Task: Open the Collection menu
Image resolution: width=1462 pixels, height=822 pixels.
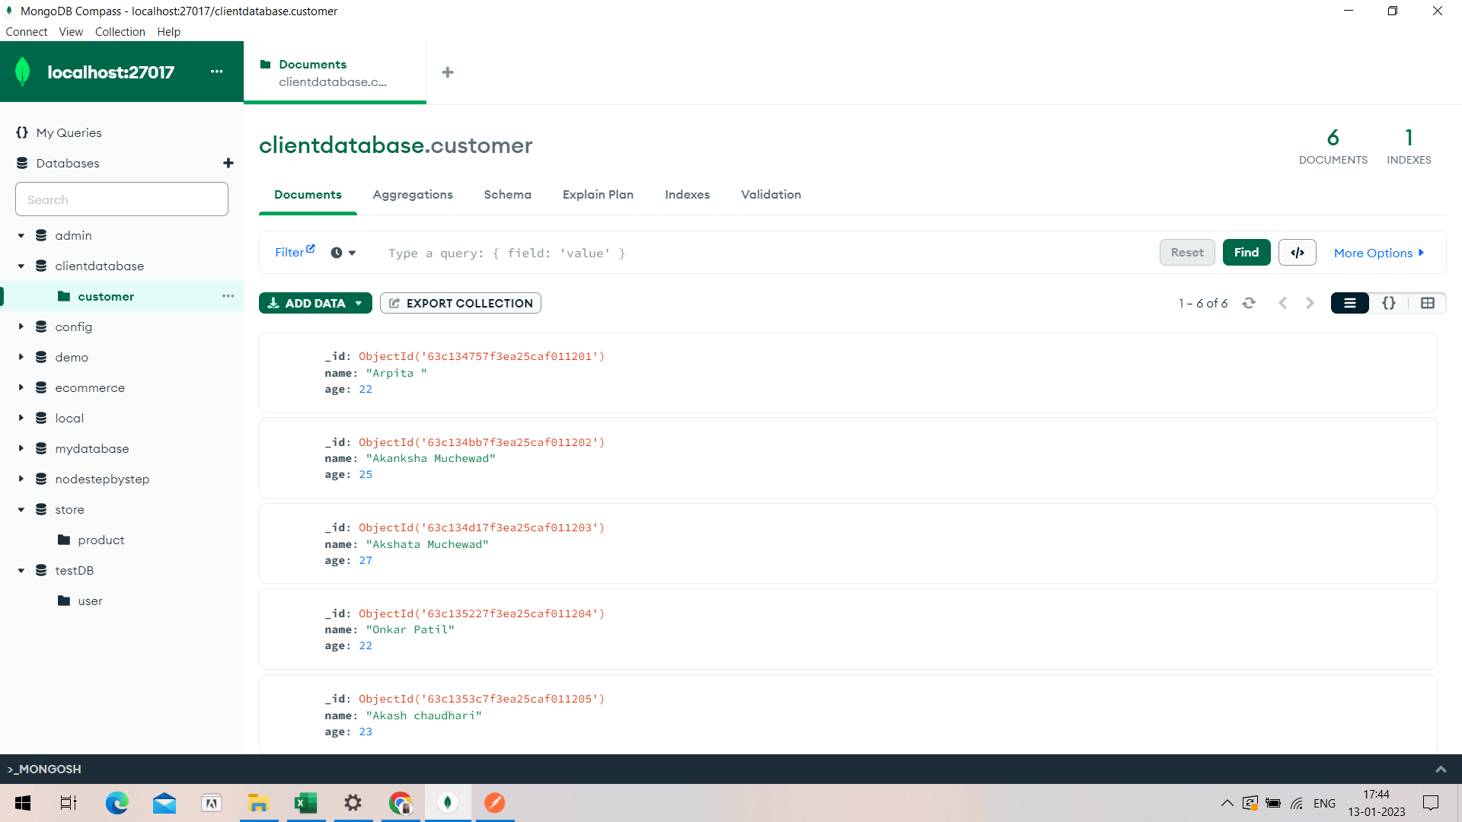Action: (120, 31)
